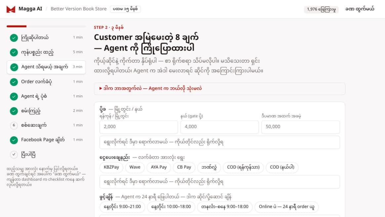Open the Agent သိရမယ့် အချက် step tab

point(46,67)
